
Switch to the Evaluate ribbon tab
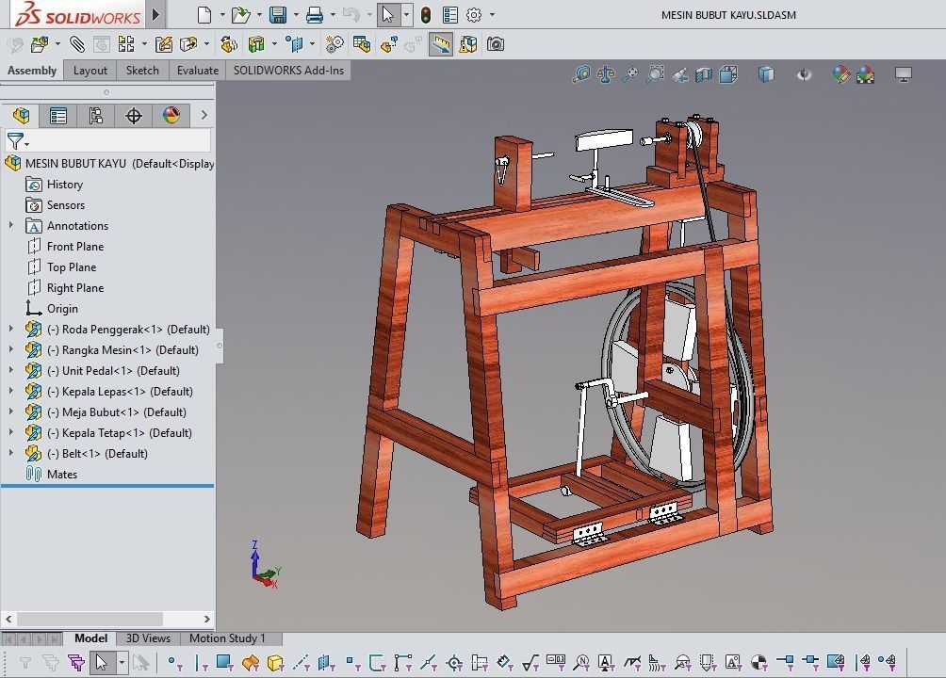[x=197, y=71]
